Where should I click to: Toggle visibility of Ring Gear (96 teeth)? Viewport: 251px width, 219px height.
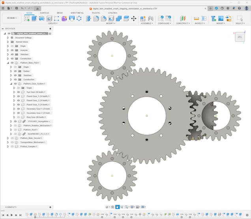click(x=19, y=117)
